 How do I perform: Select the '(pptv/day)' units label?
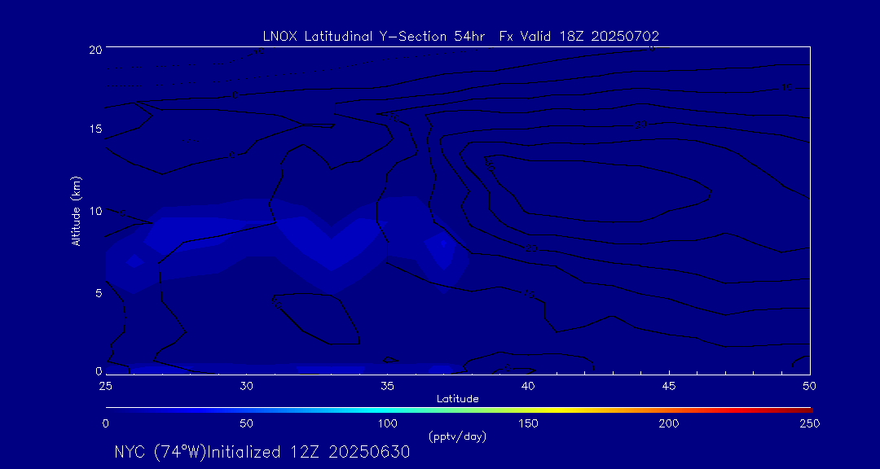[x=457, y=436]
